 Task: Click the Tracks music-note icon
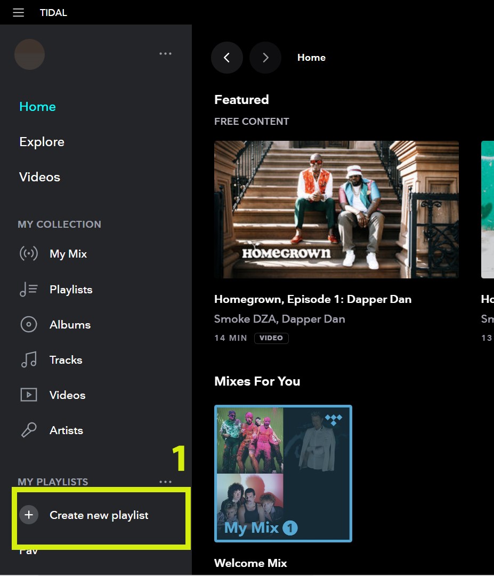(29, 359)
